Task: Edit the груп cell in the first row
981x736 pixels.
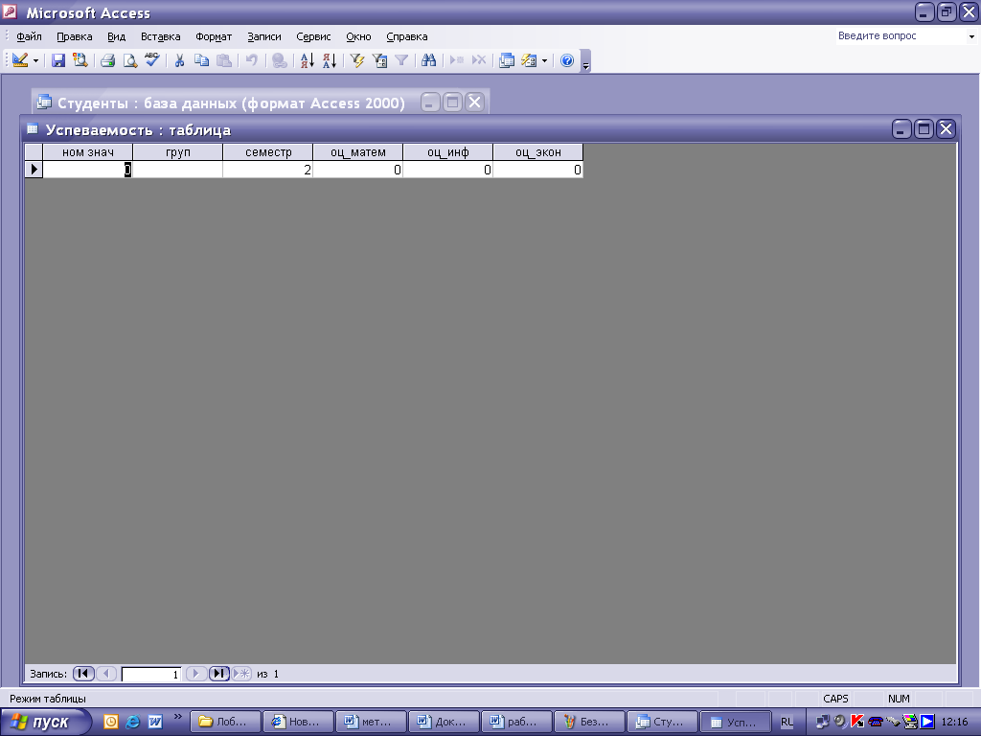Action: (177, 170)
